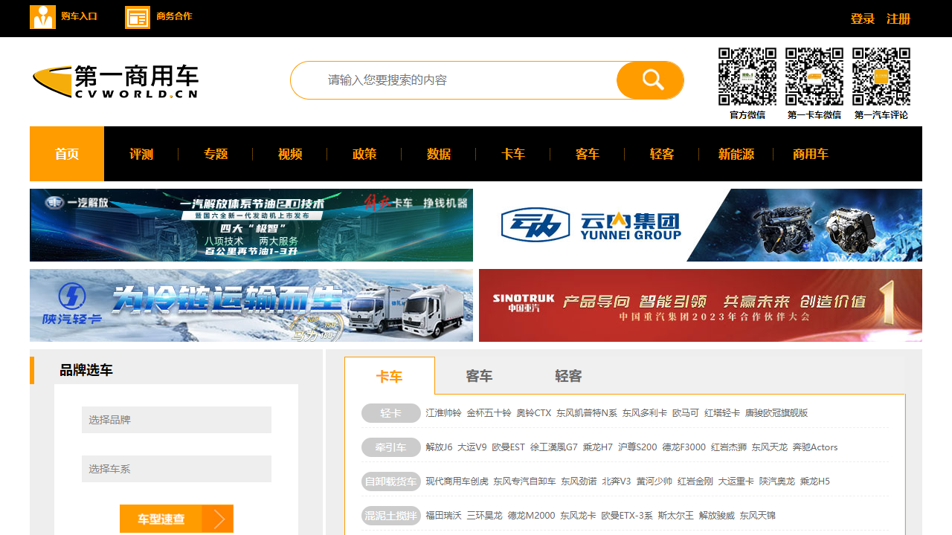
Task: Open the 福田瑞沃 link
Action: coord(443,516)
